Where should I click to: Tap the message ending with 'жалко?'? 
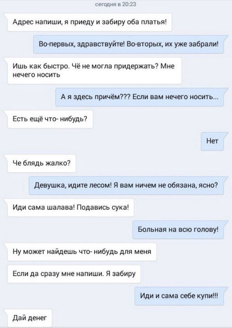pos(41,163)
